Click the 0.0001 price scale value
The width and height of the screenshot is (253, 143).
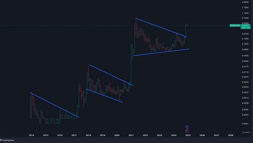(x=245, y=124)
